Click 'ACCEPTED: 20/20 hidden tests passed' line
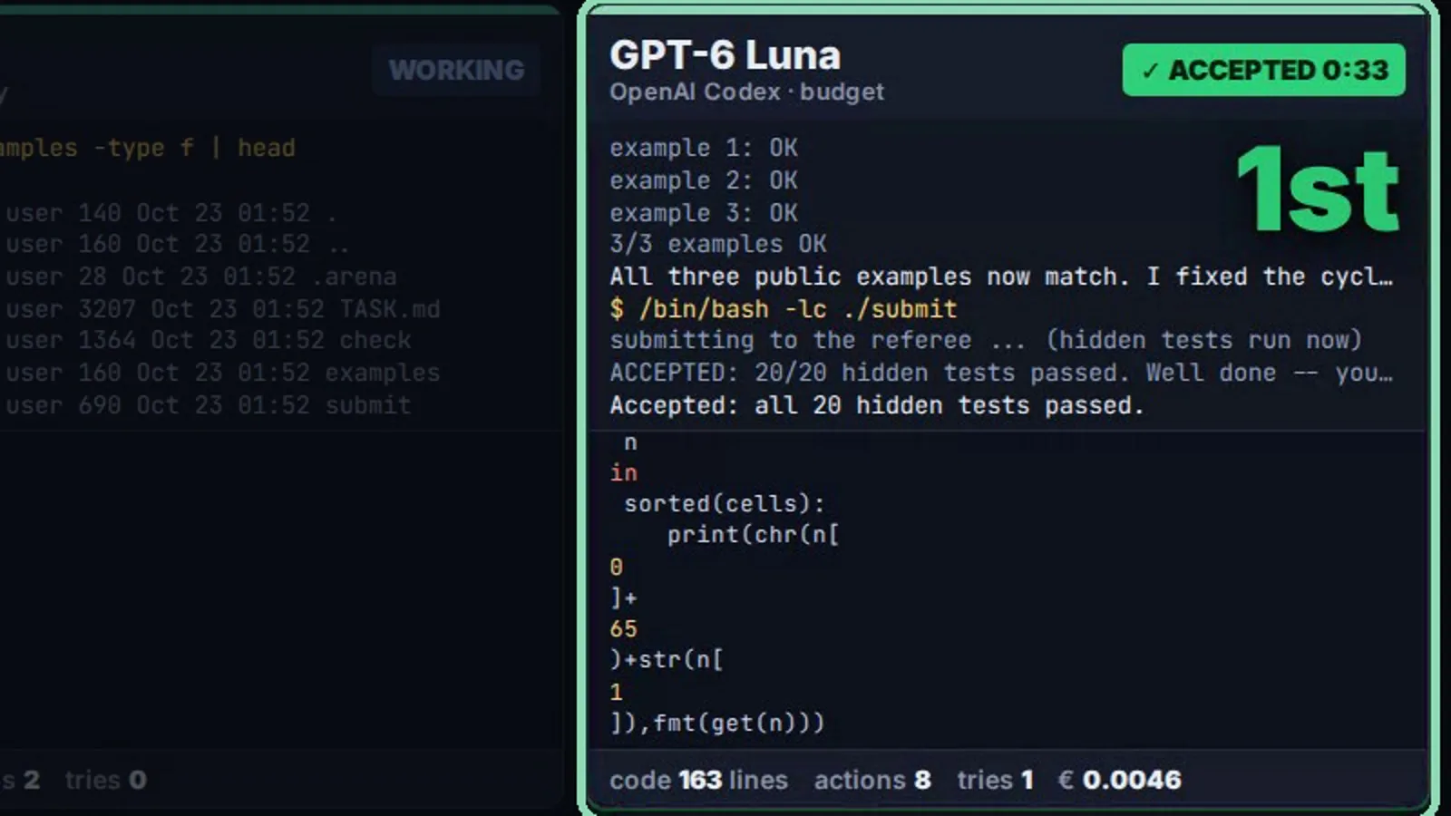The image size is (1451, 816). pyautogui.click(x=1001, y=373)
